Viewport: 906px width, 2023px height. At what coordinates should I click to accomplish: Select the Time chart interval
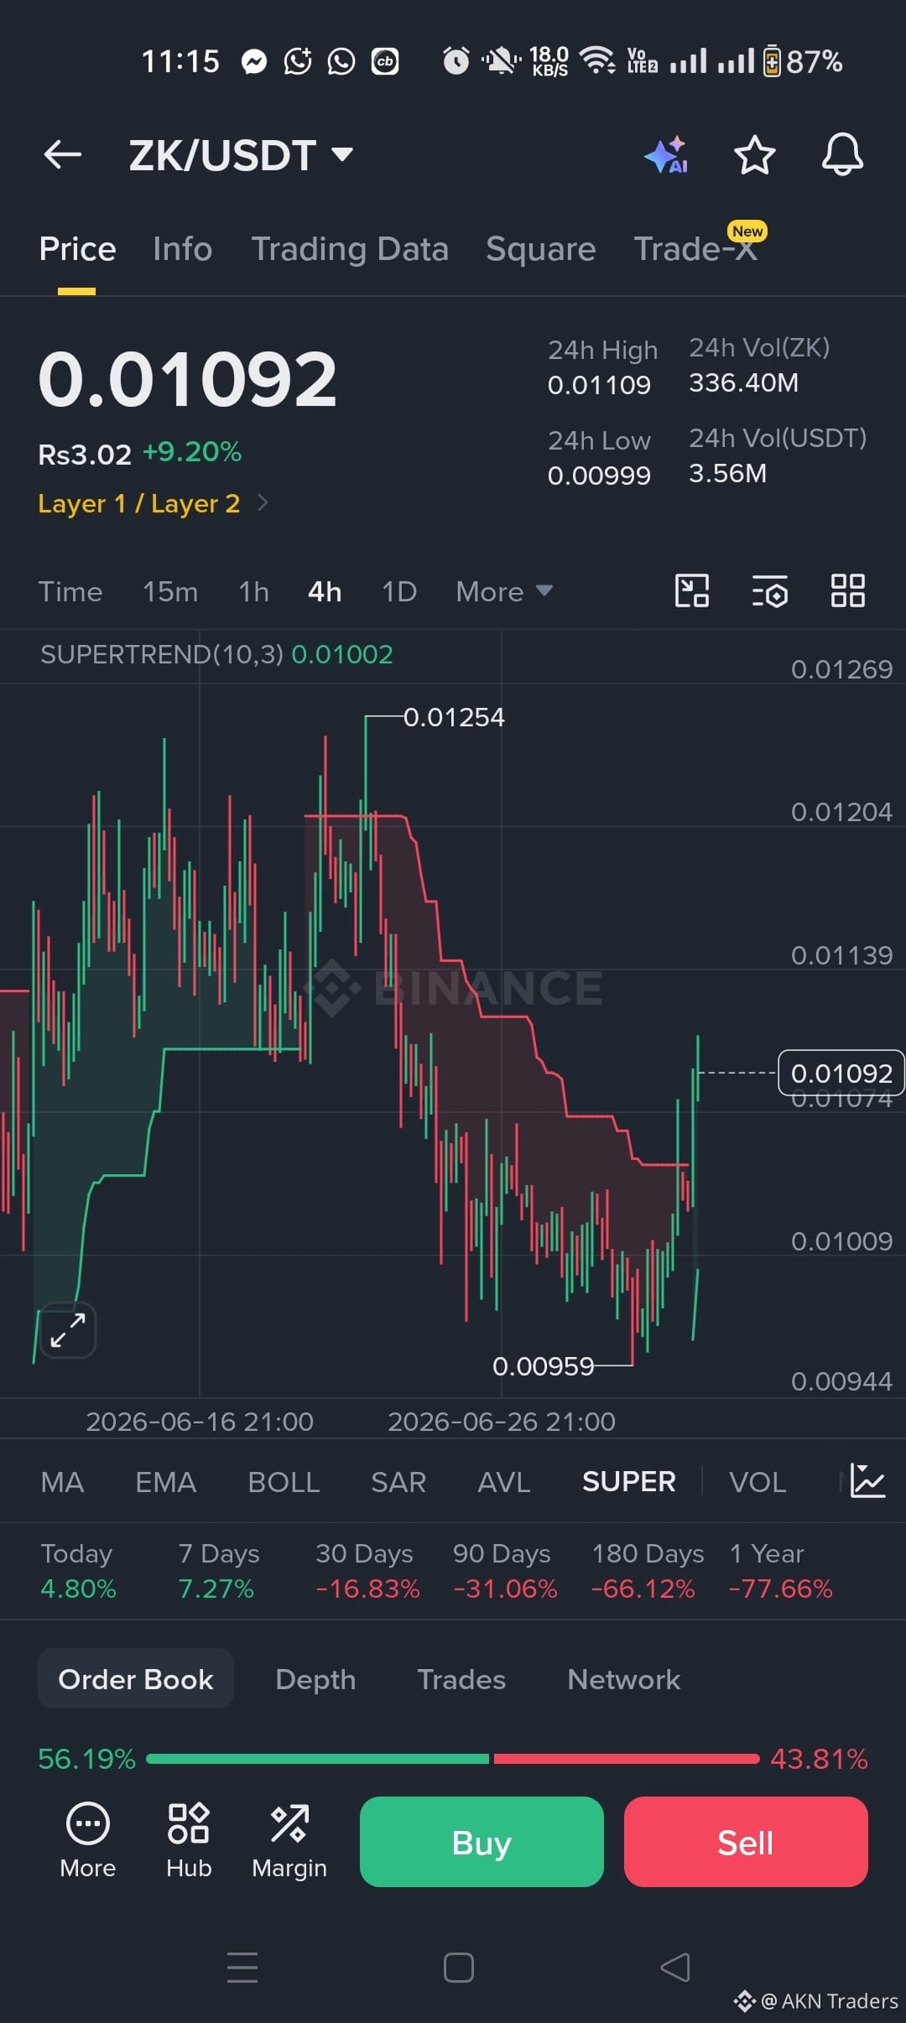(x=70, y=591)
